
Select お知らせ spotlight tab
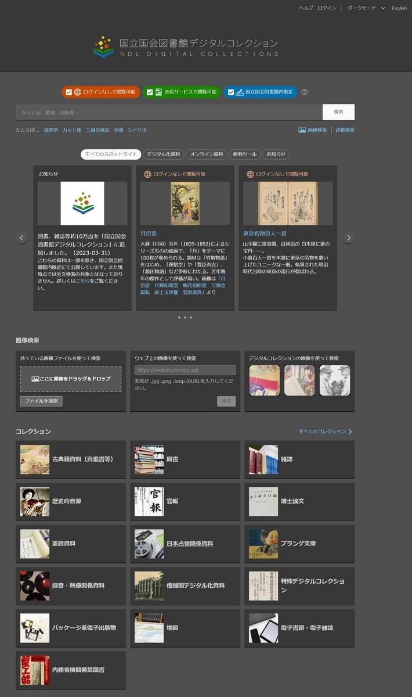276,155
